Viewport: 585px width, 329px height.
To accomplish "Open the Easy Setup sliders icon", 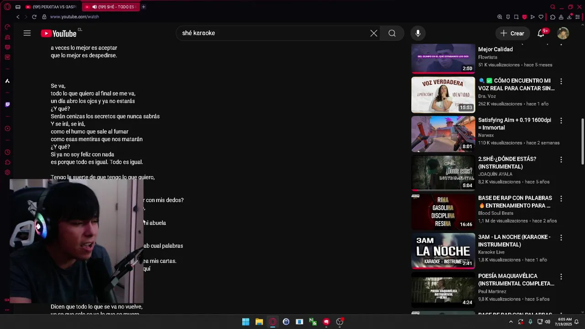I will click(578, 17).
